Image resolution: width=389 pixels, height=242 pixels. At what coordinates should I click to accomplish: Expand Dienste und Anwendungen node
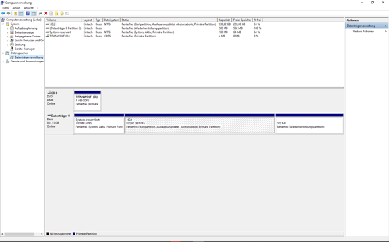(3, 61)
